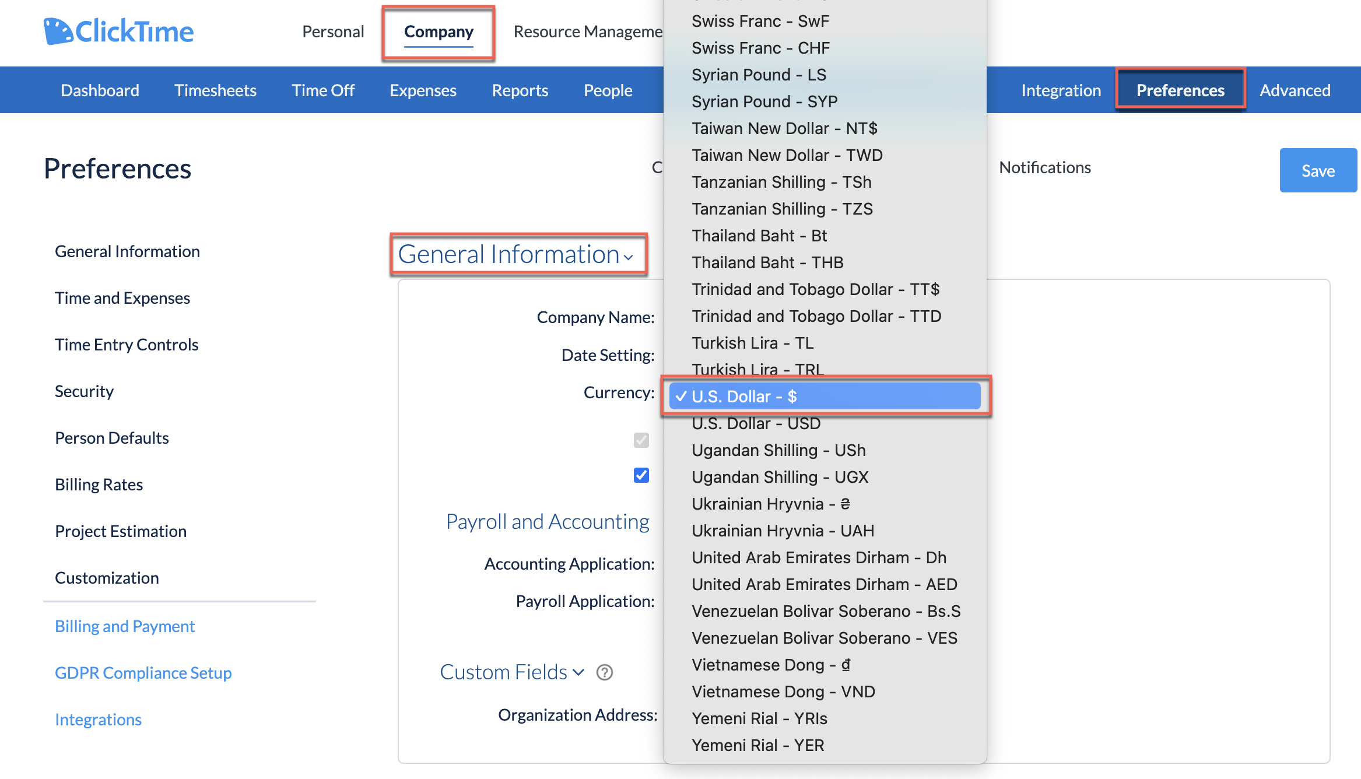Open Expenses in navigation bar
Image resolution: width=1361 pixels, height=779 pixels.
coord(423,90)
